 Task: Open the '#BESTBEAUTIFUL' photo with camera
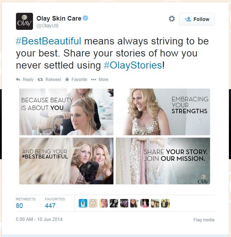(x=66, y=161)
